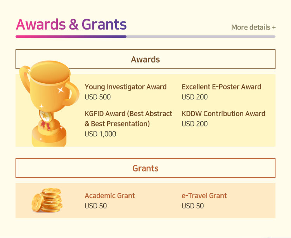Screen dimensions: 291x238
Task: Open Young Investigator Award entry
Action: 125,87
